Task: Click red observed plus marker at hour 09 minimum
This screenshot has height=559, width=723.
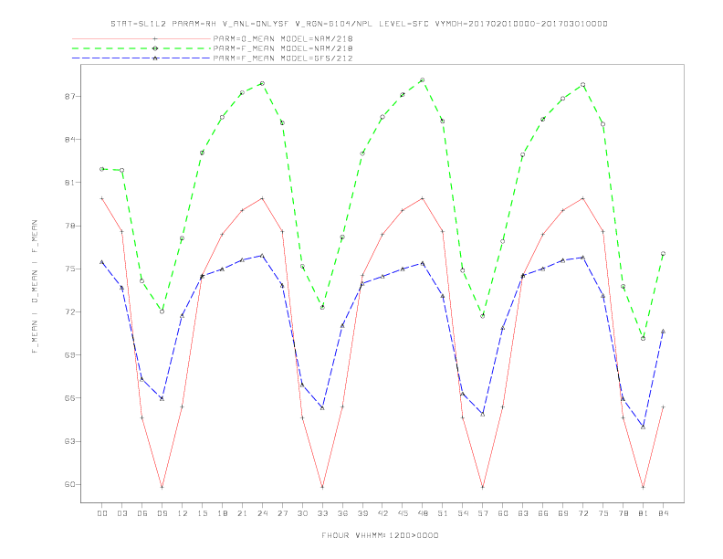Action: pyautogui.click(x=162, y=487)
